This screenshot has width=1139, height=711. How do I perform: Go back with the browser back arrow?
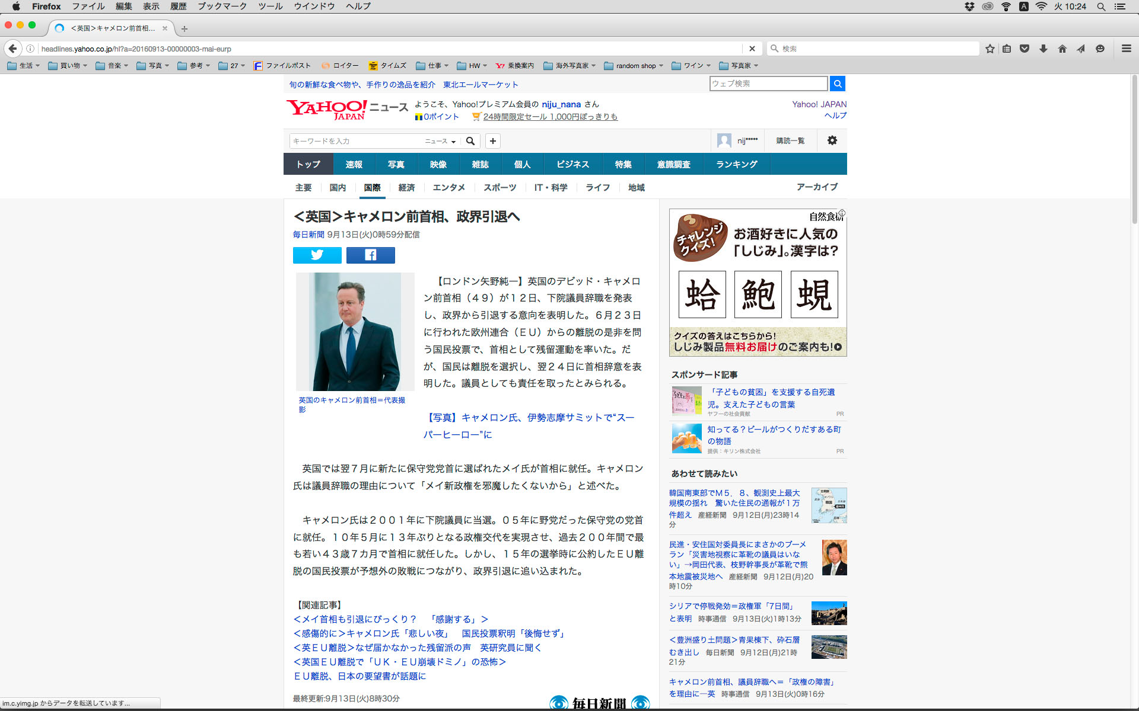coord(13,49)
